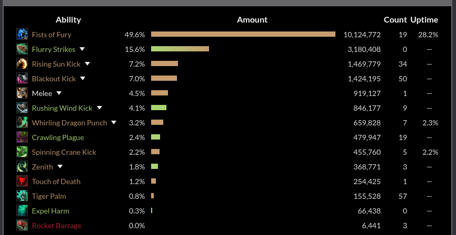Viewport: 456px width, 235px height.
Task: Click the Crawling Plague ability icon
Action: [x=22, y=137]
